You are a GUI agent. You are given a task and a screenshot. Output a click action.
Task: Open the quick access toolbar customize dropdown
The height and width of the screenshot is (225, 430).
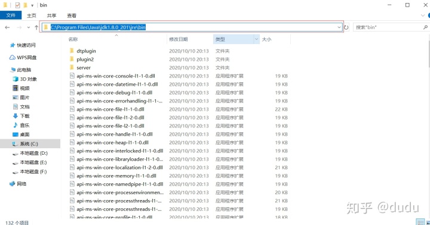coord(32,5)
